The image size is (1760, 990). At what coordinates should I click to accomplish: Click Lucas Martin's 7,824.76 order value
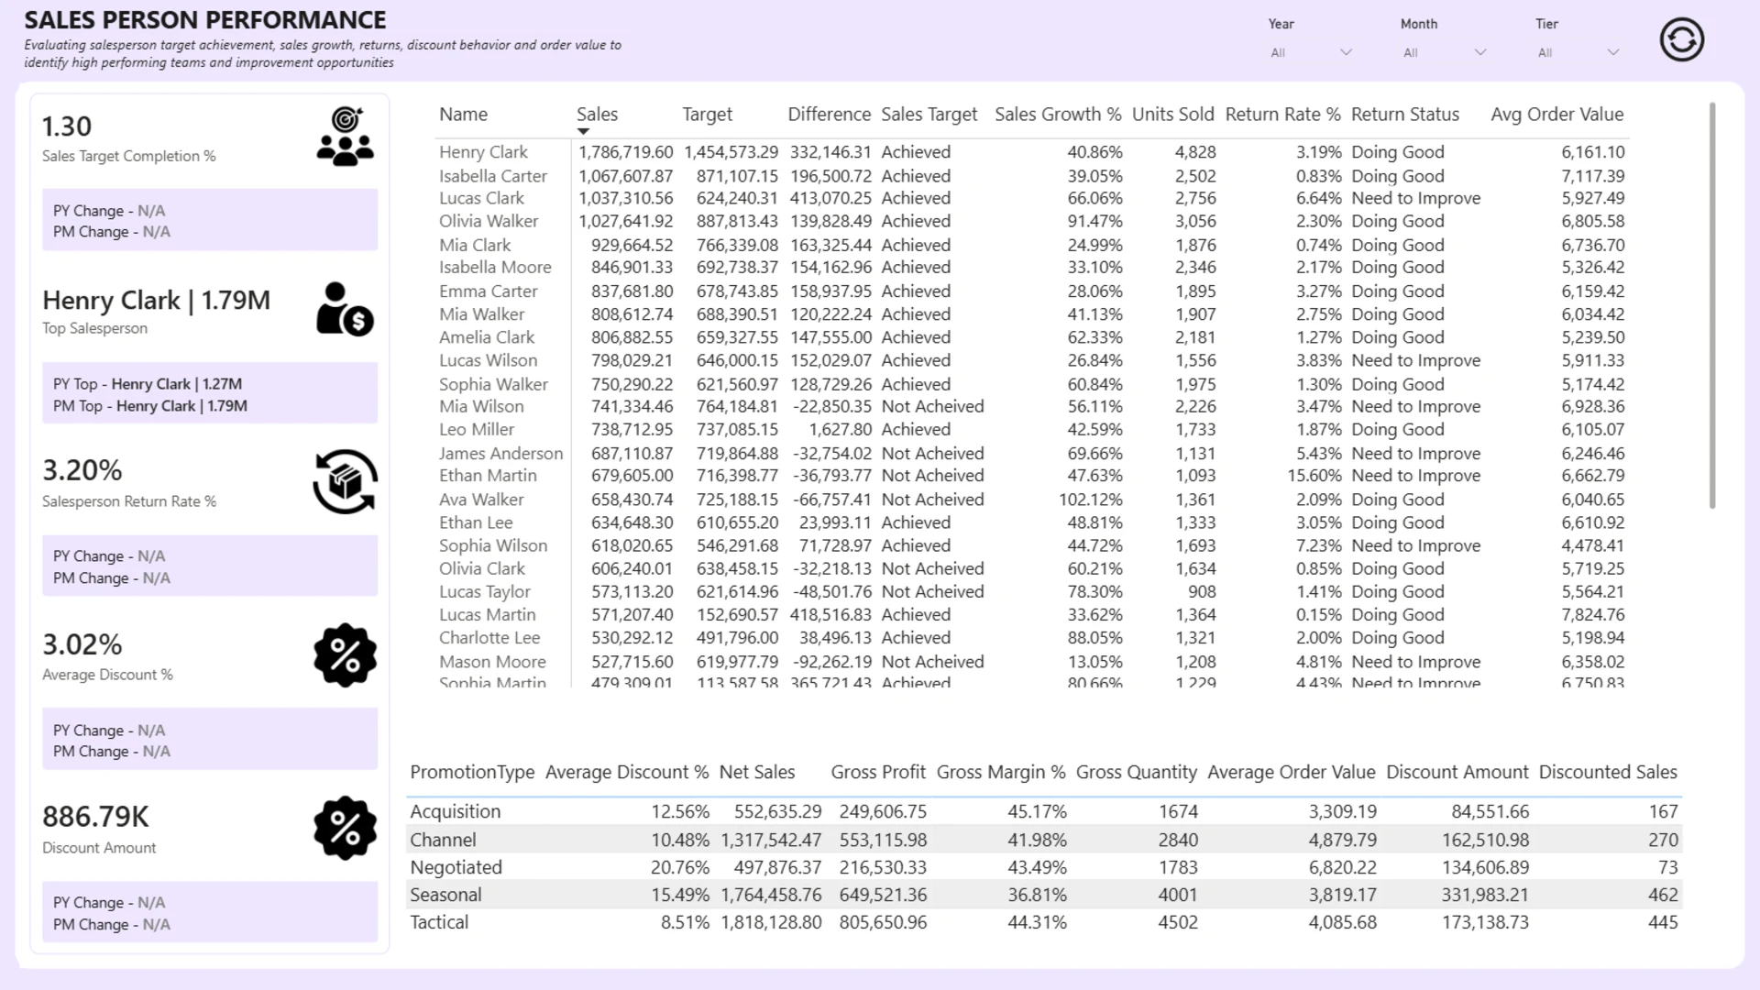(1592, 614)
